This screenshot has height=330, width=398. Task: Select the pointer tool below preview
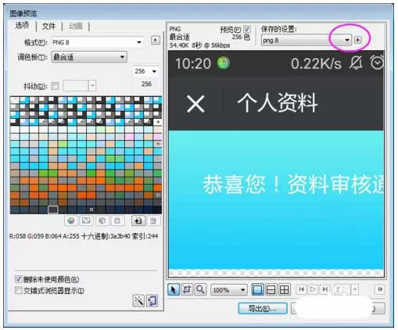coord(174,289)
